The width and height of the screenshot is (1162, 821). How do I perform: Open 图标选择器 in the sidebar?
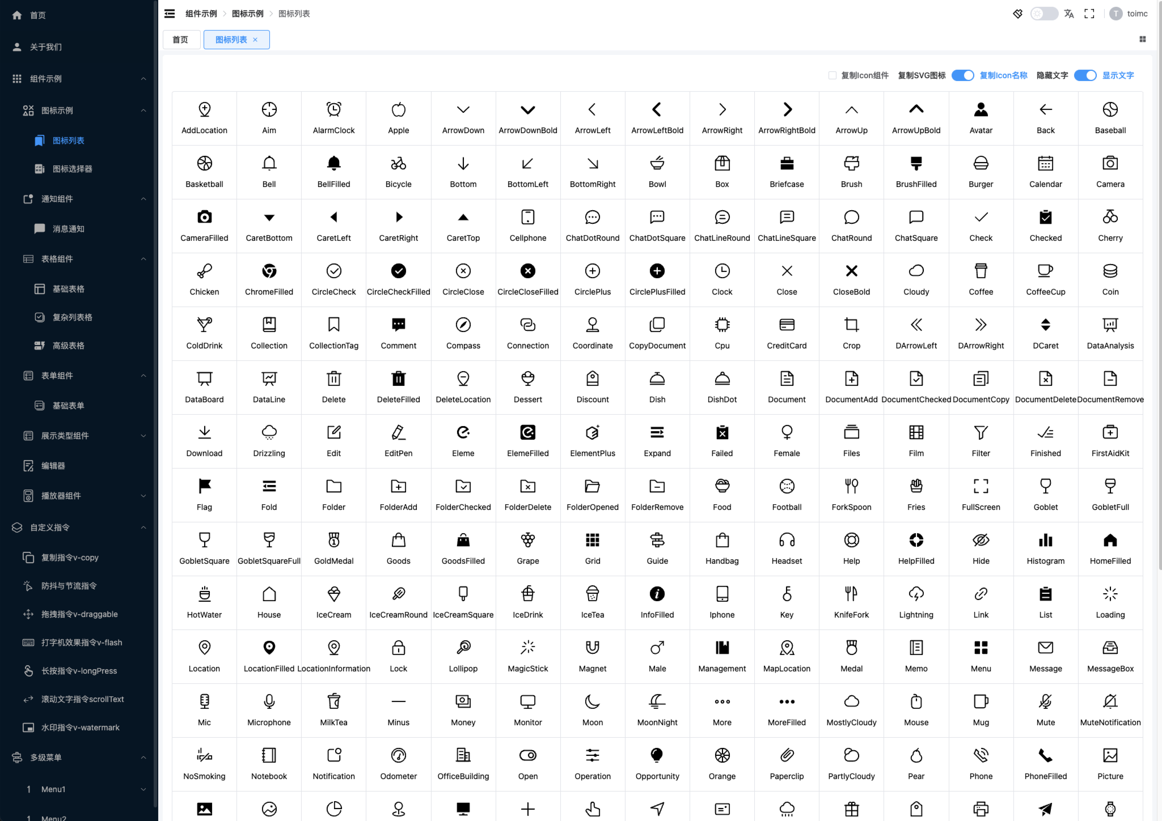coord(73,169)
